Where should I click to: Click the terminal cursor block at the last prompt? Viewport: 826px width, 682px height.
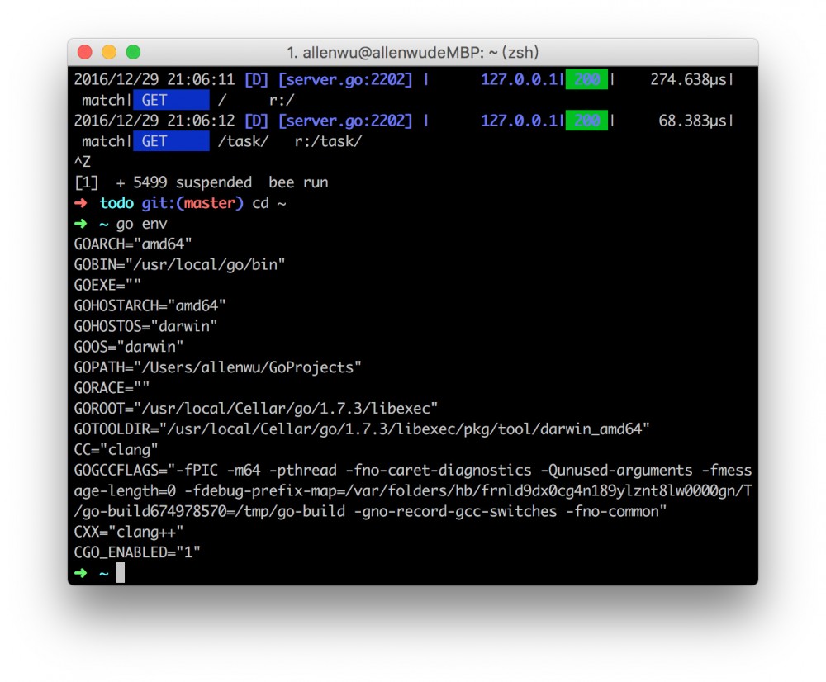(x=121, y=572)
